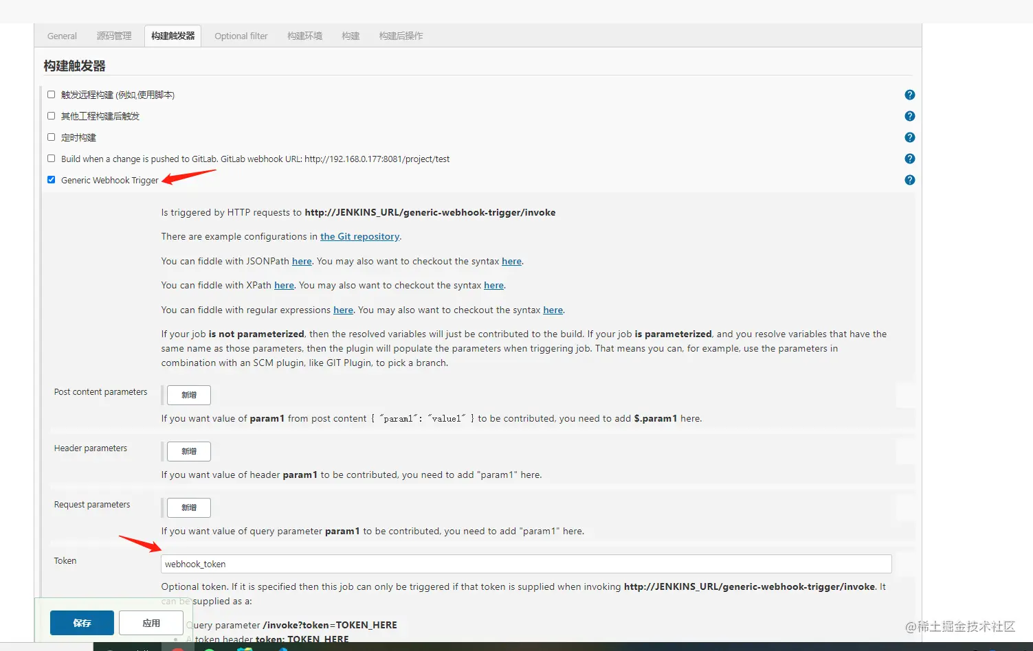Viewport: 1033px width, 651px height.
Task: Go to the 构建环境 tab
Action: [x=304, y=36]
